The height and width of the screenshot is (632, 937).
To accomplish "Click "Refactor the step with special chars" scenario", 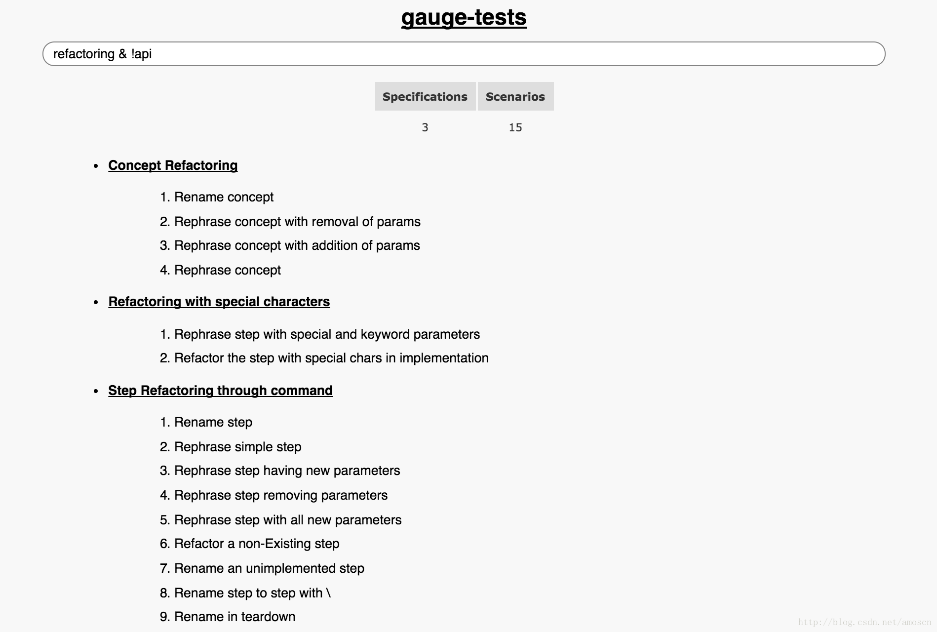I will (331, 358).
